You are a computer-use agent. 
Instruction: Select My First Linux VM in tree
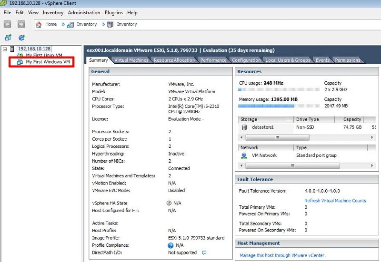[x=44, y=55]
